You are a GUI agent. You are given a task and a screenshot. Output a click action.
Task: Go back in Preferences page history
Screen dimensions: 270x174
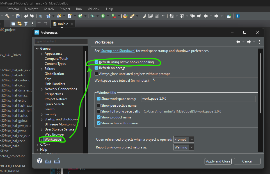point(238,42)
